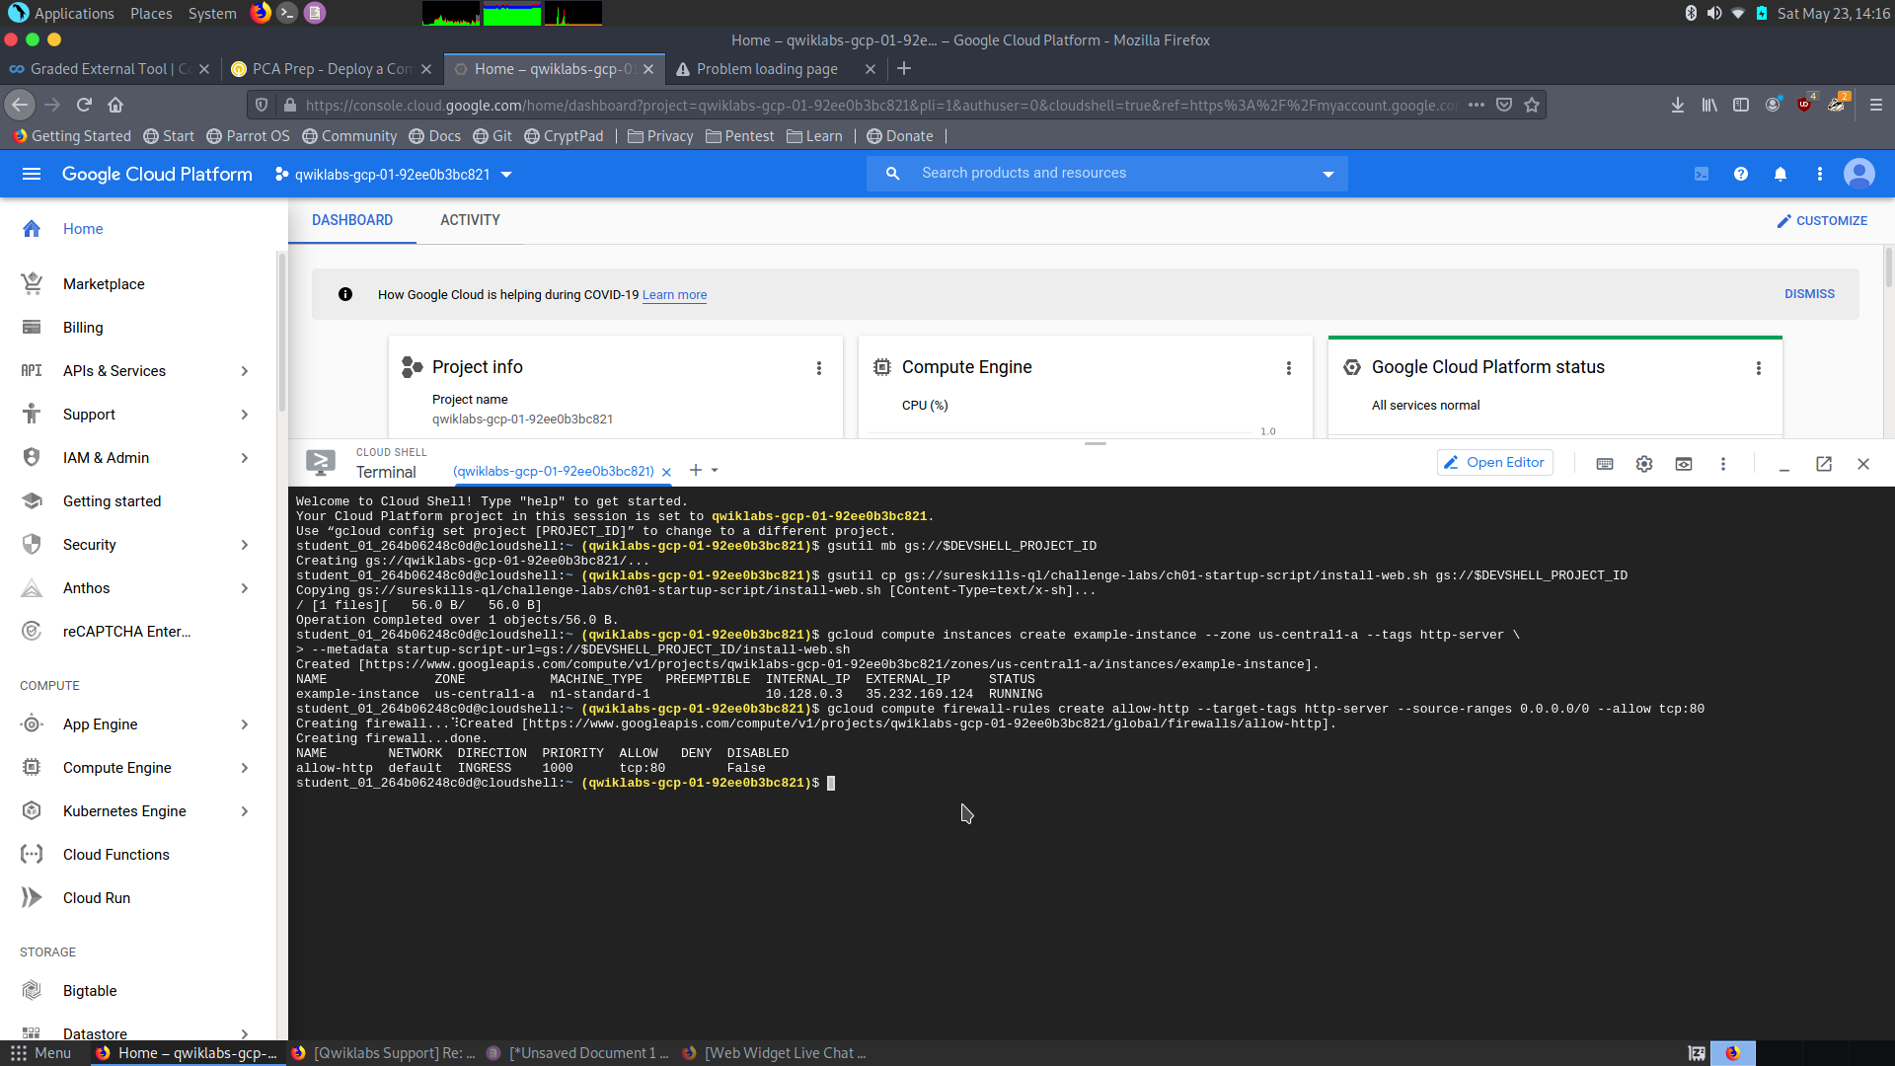Switch to the ACTIVITY tab
Viewport: 1895px width, 1066px height.
point(470,220)
